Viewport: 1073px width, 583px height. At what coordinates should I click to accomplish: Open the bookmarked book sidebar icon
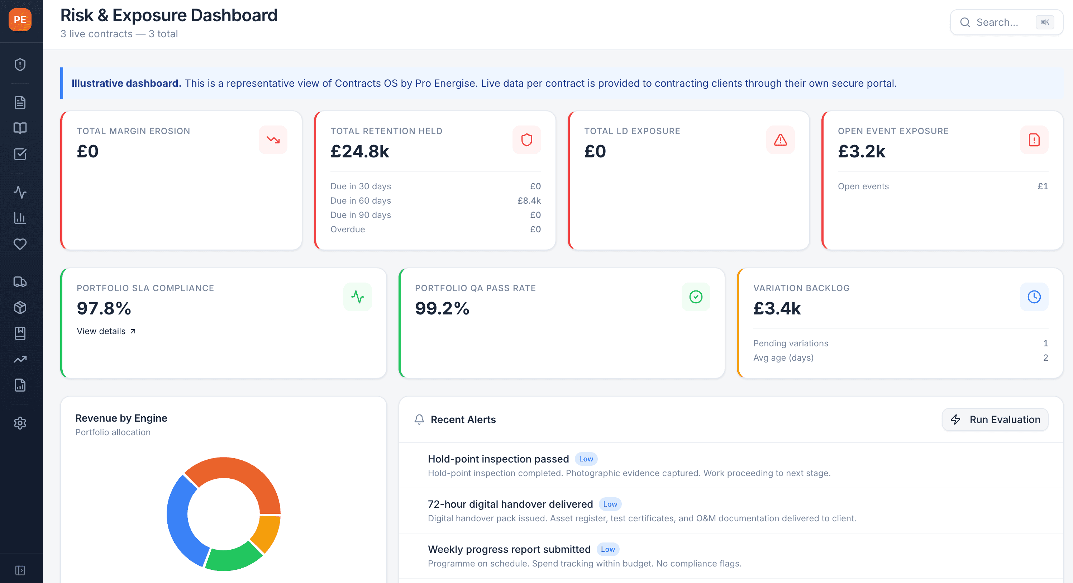(x=20, y=333)
